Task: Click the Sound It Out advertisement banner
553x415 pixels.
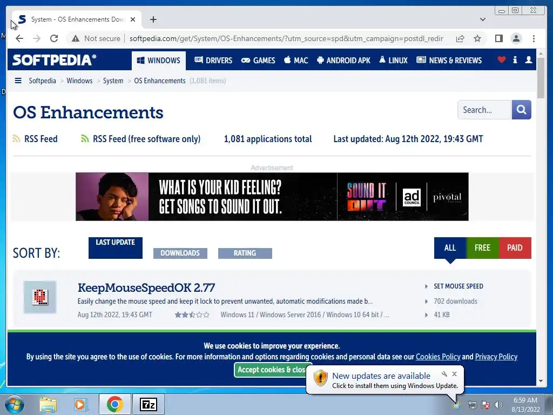Action: (272, 197)
